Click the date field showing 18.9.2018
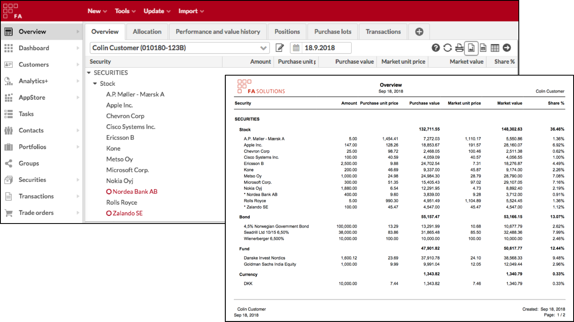 tap(326, 48)
